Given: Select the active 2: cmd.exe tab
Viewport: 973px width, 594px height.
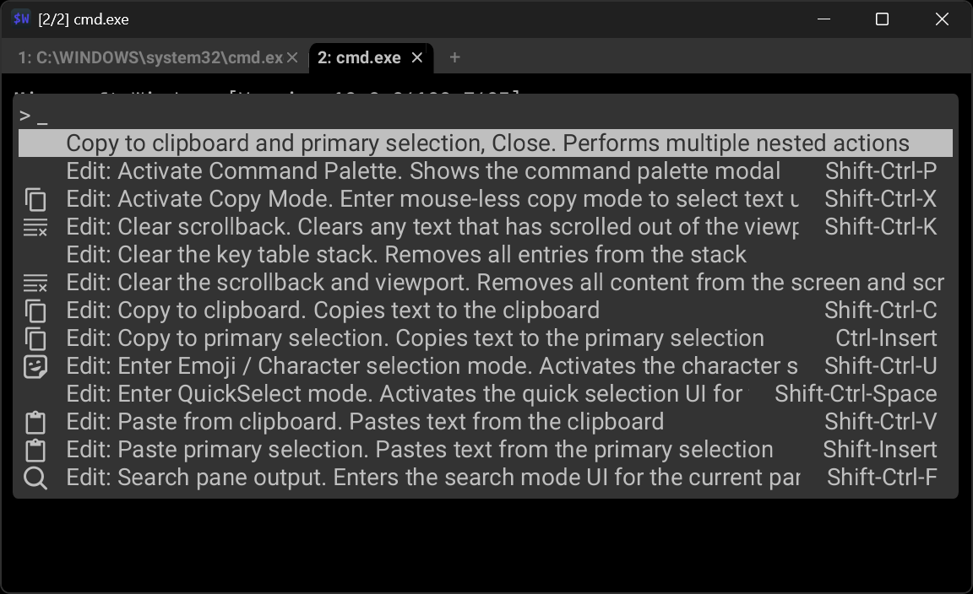Looking at the screenshot, I should coord(359,57).
